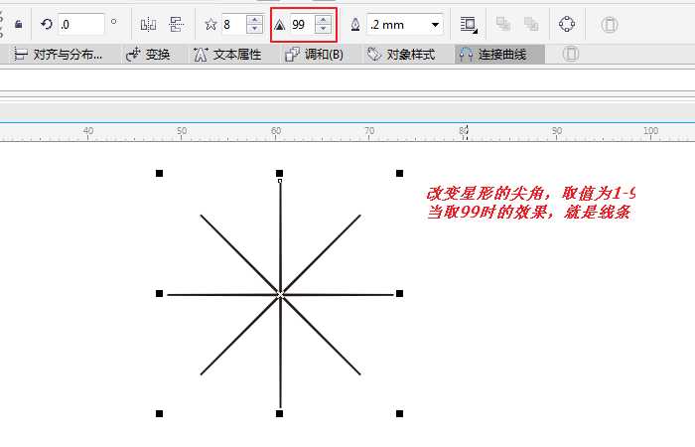The image size is (695, 447).
Task: Click the sharpness field showing 99
Action: tap(302, 25)
